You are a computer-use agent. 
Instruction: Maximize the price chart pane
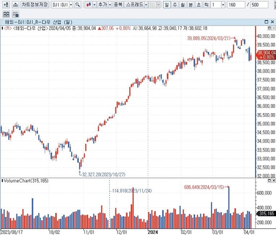coord(269,28)
